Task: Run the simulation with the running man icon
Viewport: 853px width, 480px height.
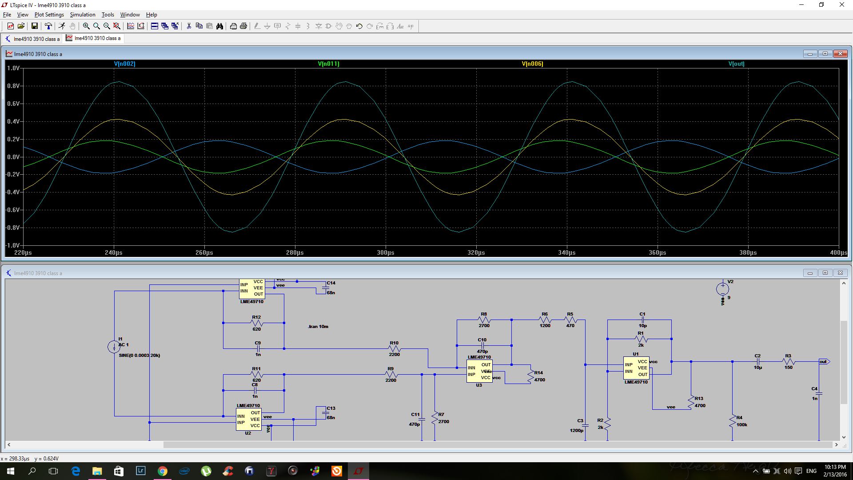Action: point(62,26)
